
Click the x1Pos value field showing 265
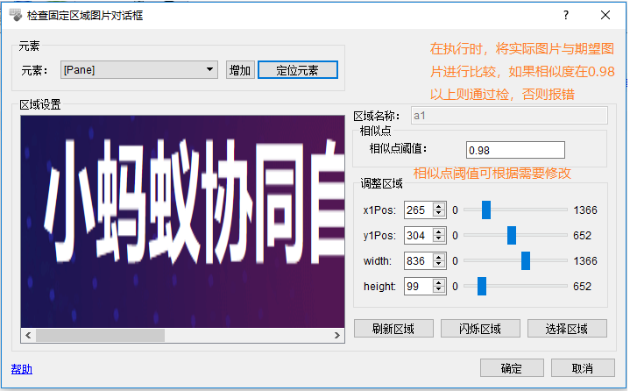coord(418,210)
